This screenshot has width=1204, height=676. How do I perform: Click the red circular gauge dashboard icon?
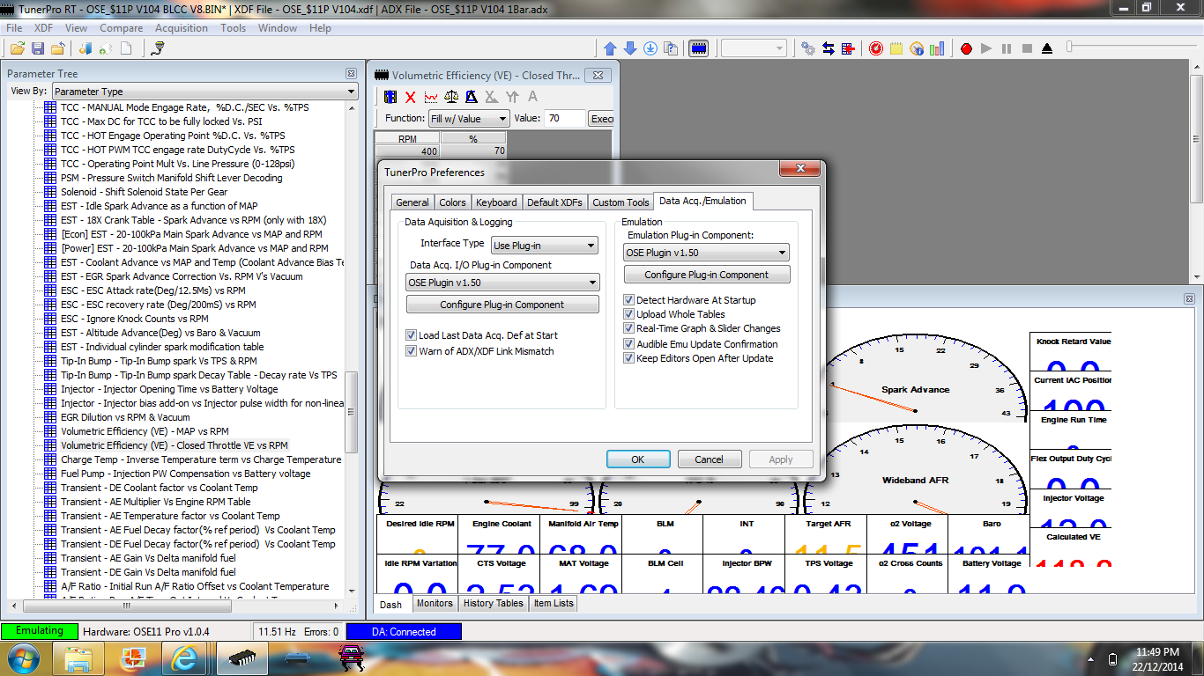875,48
